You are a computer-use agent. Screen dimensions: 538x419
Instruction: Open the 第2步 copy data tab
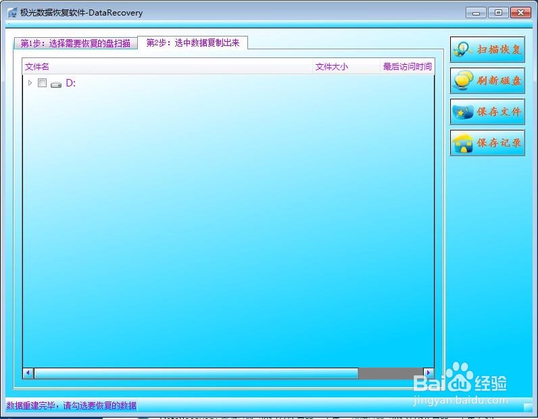coord(193,43)
